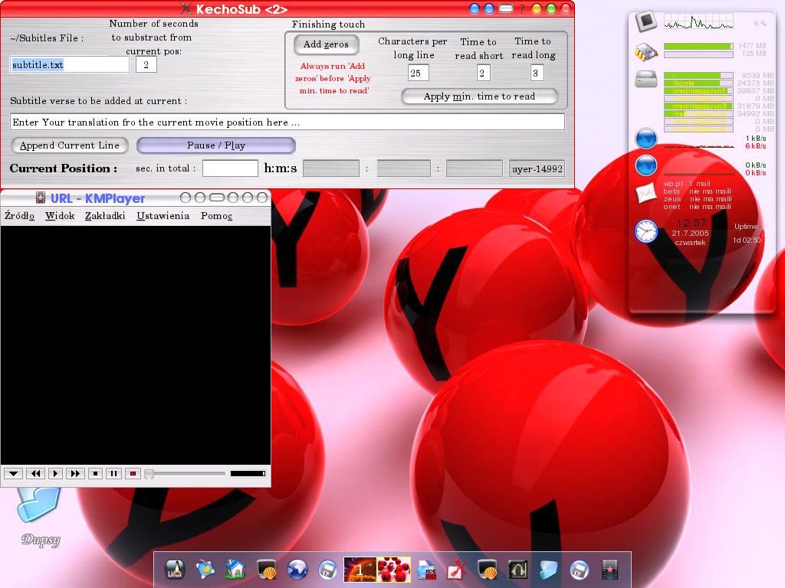Click the Uptime text in sidebar
Screen dimensions: 785x588
[747, 227]
